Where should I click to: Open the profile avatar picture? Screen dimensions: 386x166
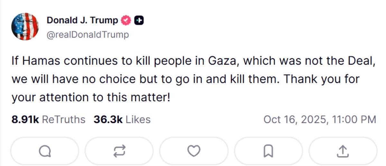click(25, 27)
